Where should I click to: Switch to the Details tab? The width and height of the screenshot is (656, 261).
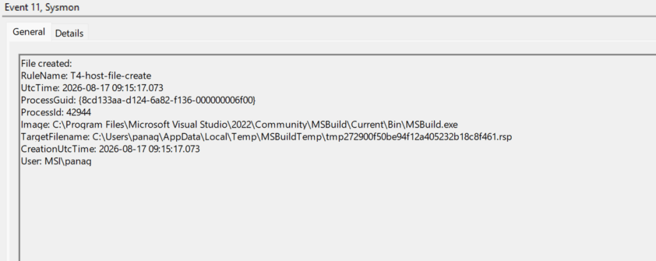click(69, 33)
